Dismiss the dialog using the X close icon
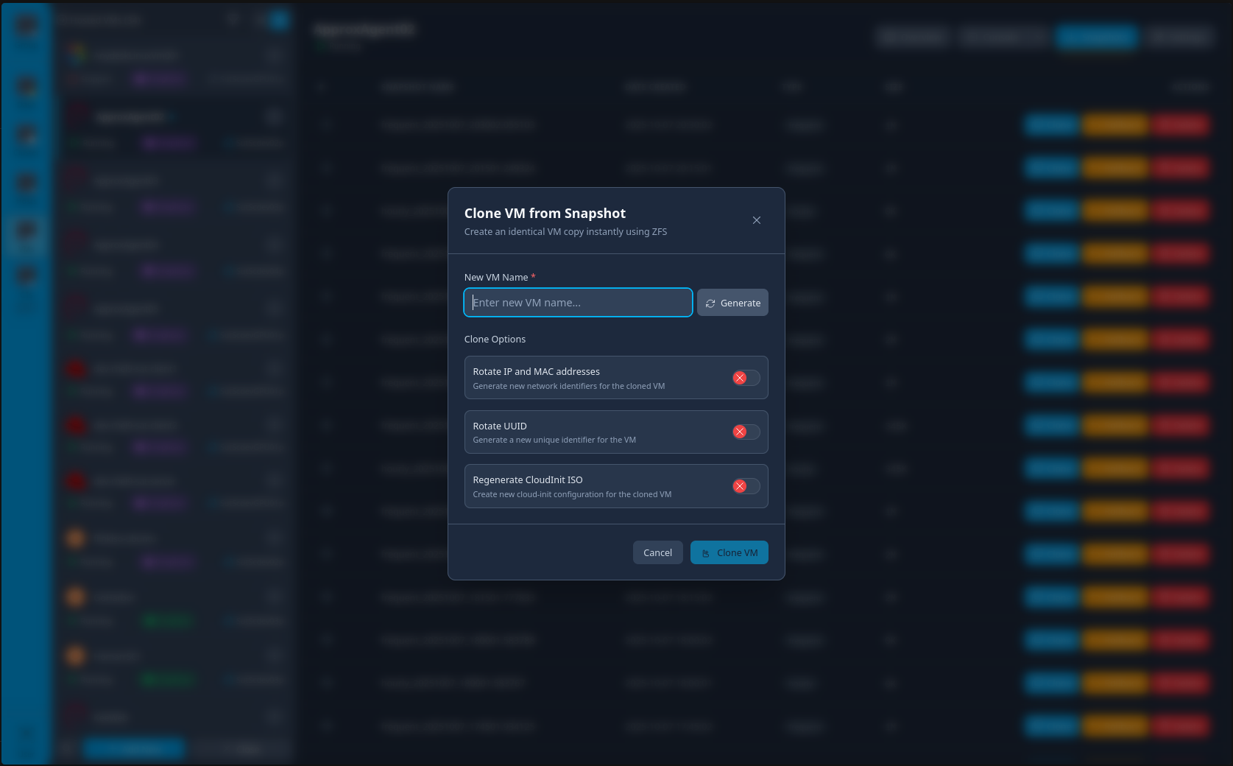1233x766 pixels. [756, 219]
